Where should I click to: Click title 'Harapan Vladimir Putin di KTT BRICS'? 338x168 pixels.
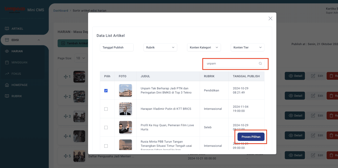[x=166, y=109]
